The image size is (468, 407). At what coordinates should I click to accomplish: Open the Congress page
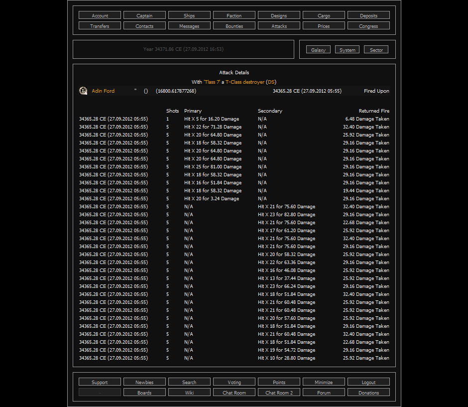coord(368,26)
